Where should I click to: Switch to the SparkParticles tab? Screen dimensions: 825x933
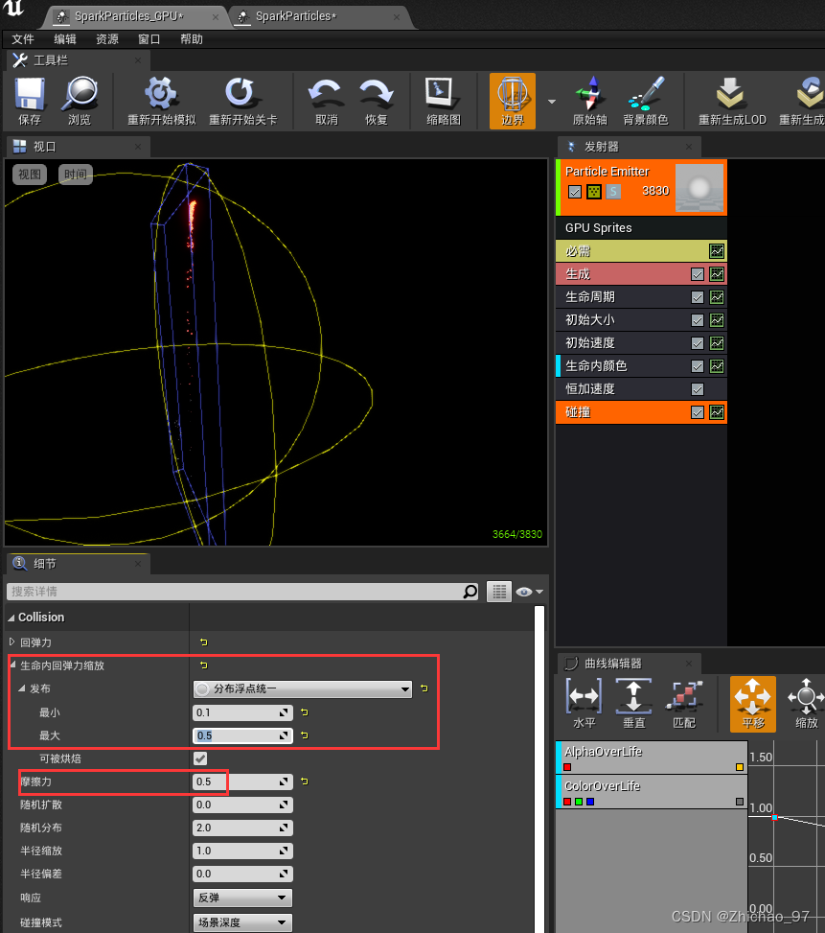(x=318, y=16)
